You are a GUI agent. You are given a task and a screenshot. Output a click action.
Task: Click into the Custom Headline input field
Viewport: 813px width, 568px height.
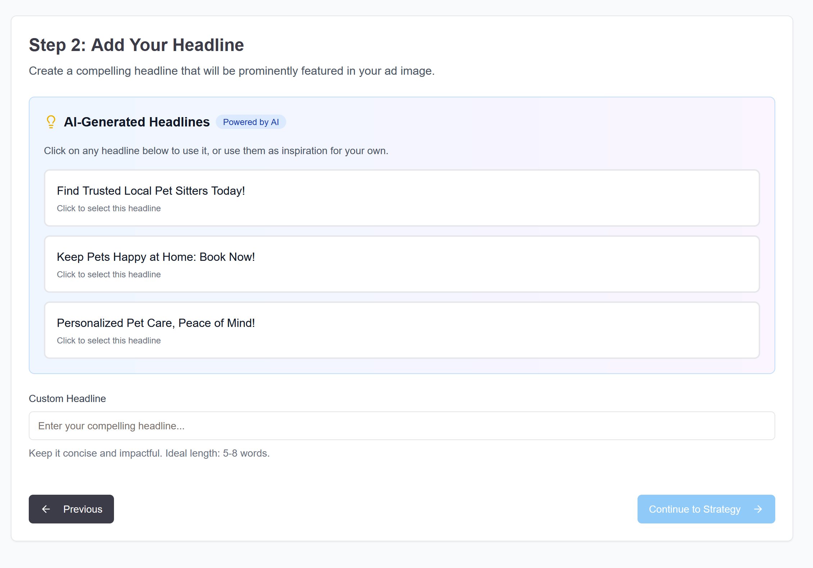pyautogui.click(x=401, y=426)
